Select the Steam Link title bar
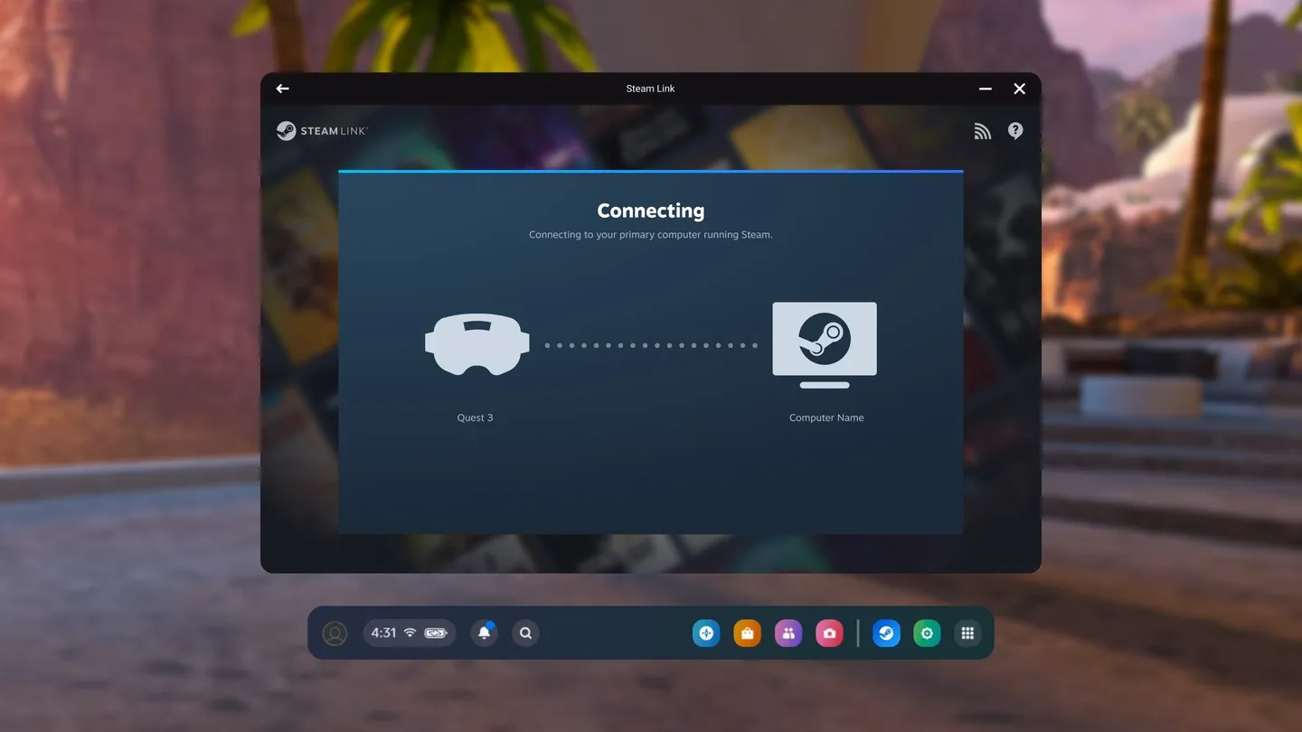1302x732 pixels. [x=650, y=87]
